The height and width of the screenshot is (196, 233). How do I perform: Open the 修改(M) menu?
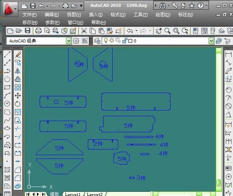(30, 23)
